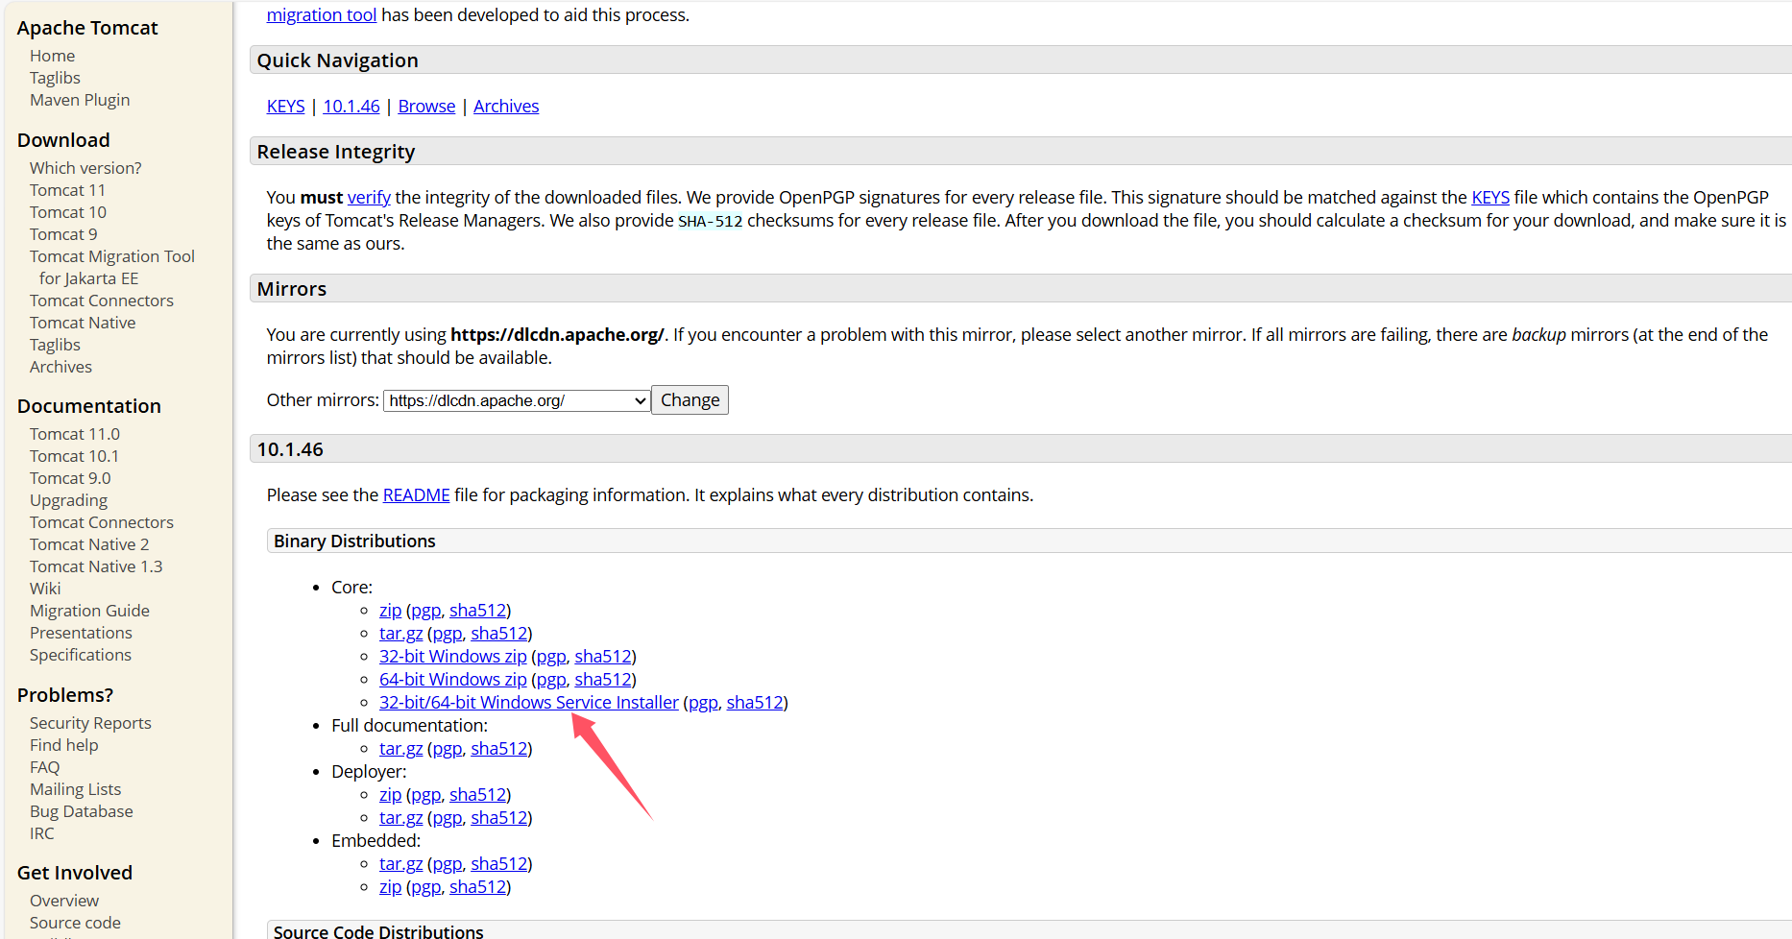
Task: Go to Tomcat 11 download in sidebar
Action: point(67,190)
